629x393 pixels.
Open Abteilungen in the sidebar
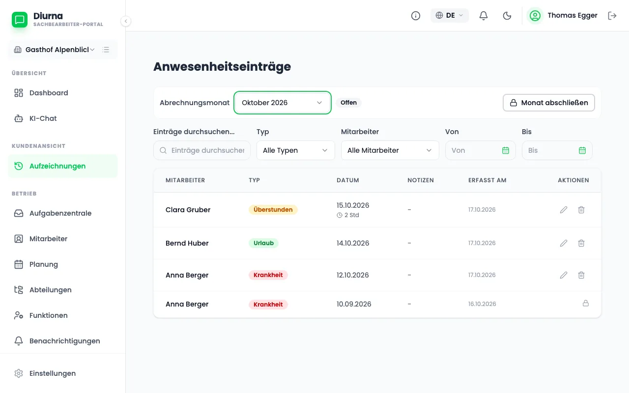63,290
